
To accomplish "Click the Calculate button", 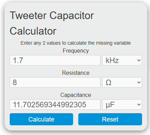I will pos(41,119).
